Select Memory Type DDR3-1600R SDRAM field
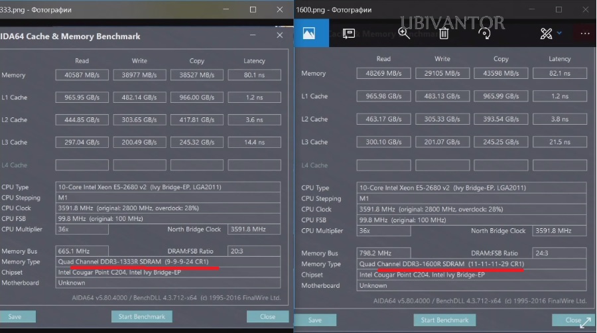Screen dimensions: 597x333 pos(472,264)
